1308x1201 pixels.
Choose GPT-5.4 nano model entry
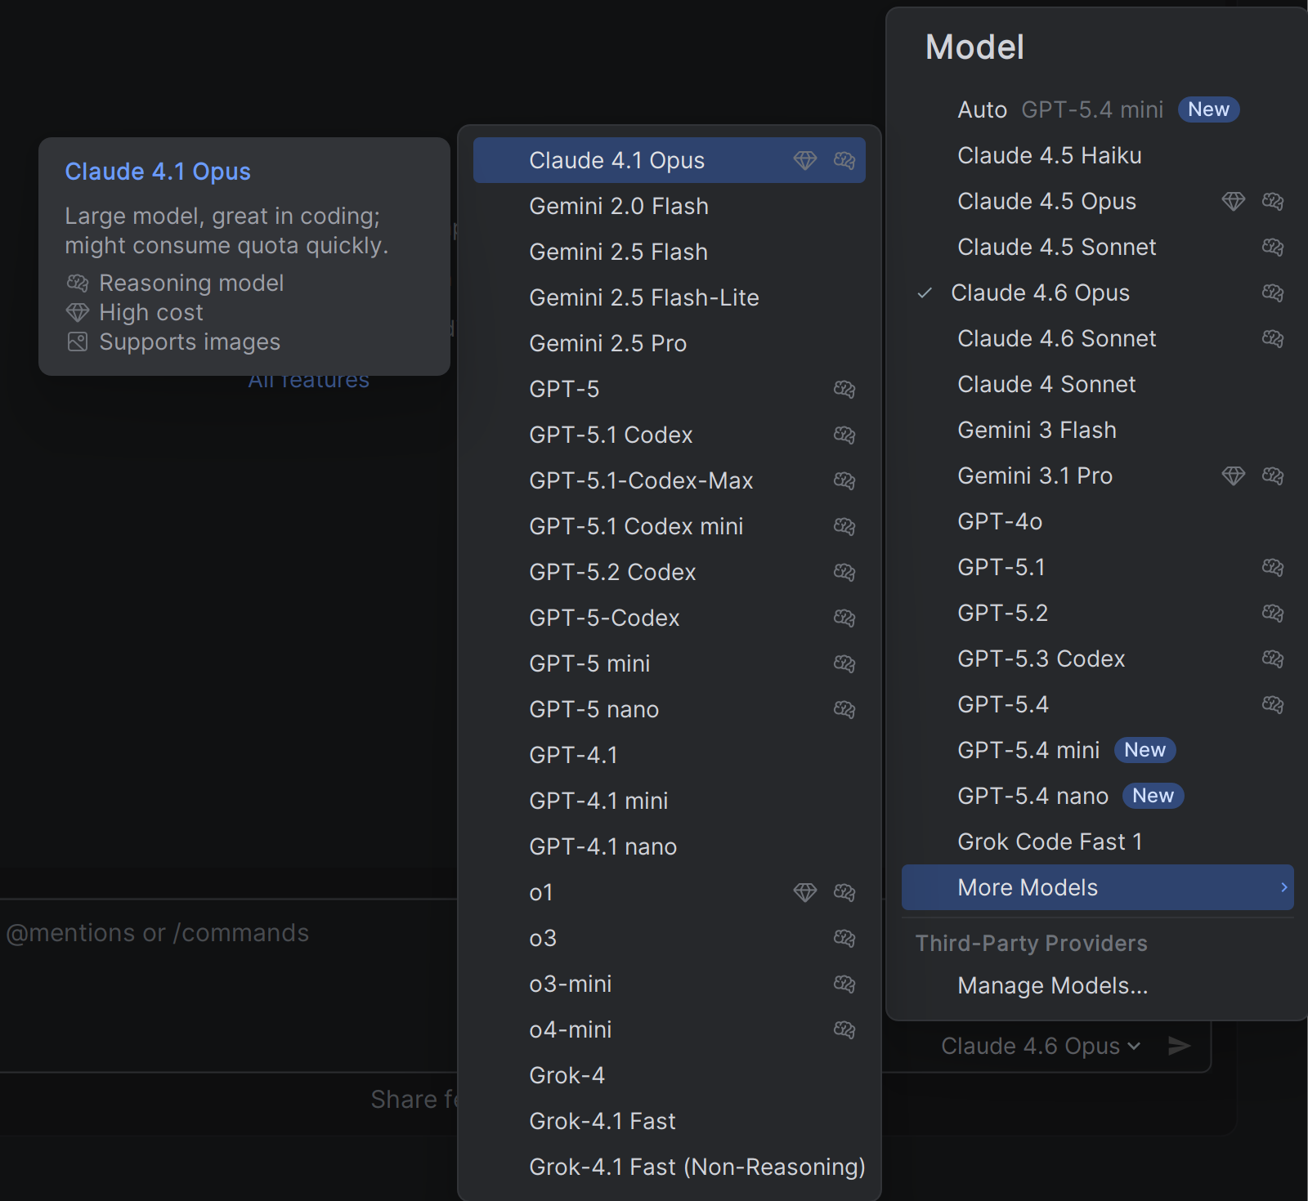[1098, 796]
